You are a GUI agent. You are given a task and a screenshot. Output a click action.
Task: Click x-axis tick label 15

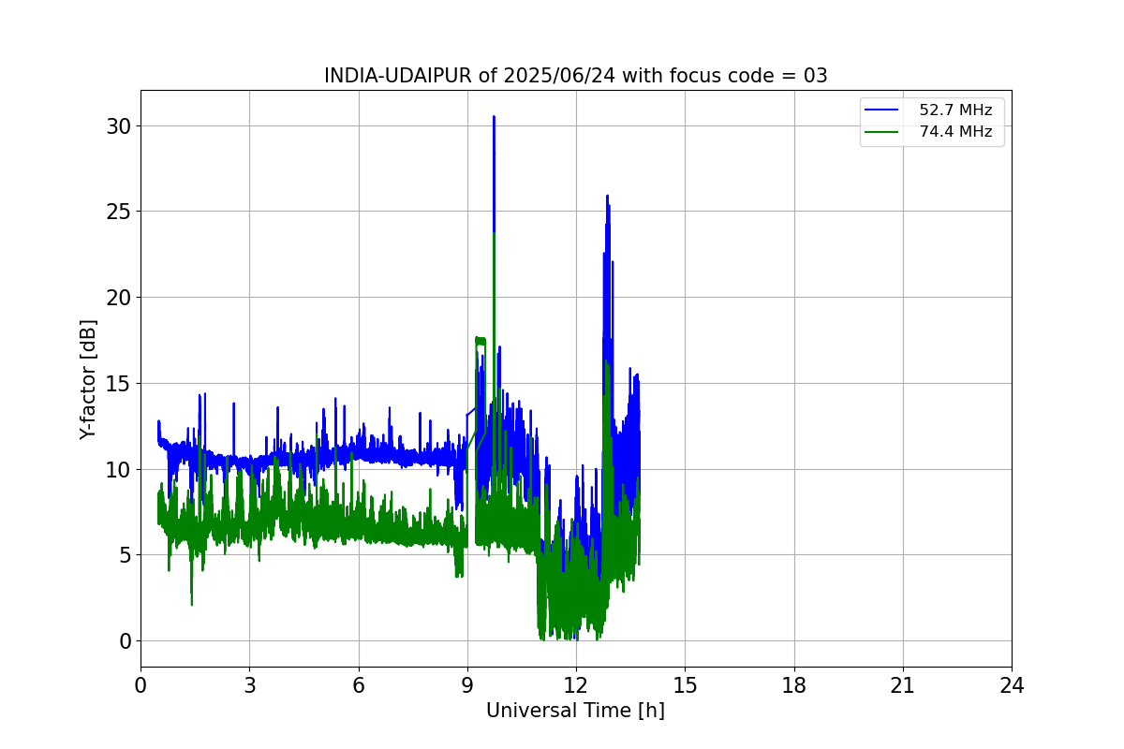click(x=685, y=685)
